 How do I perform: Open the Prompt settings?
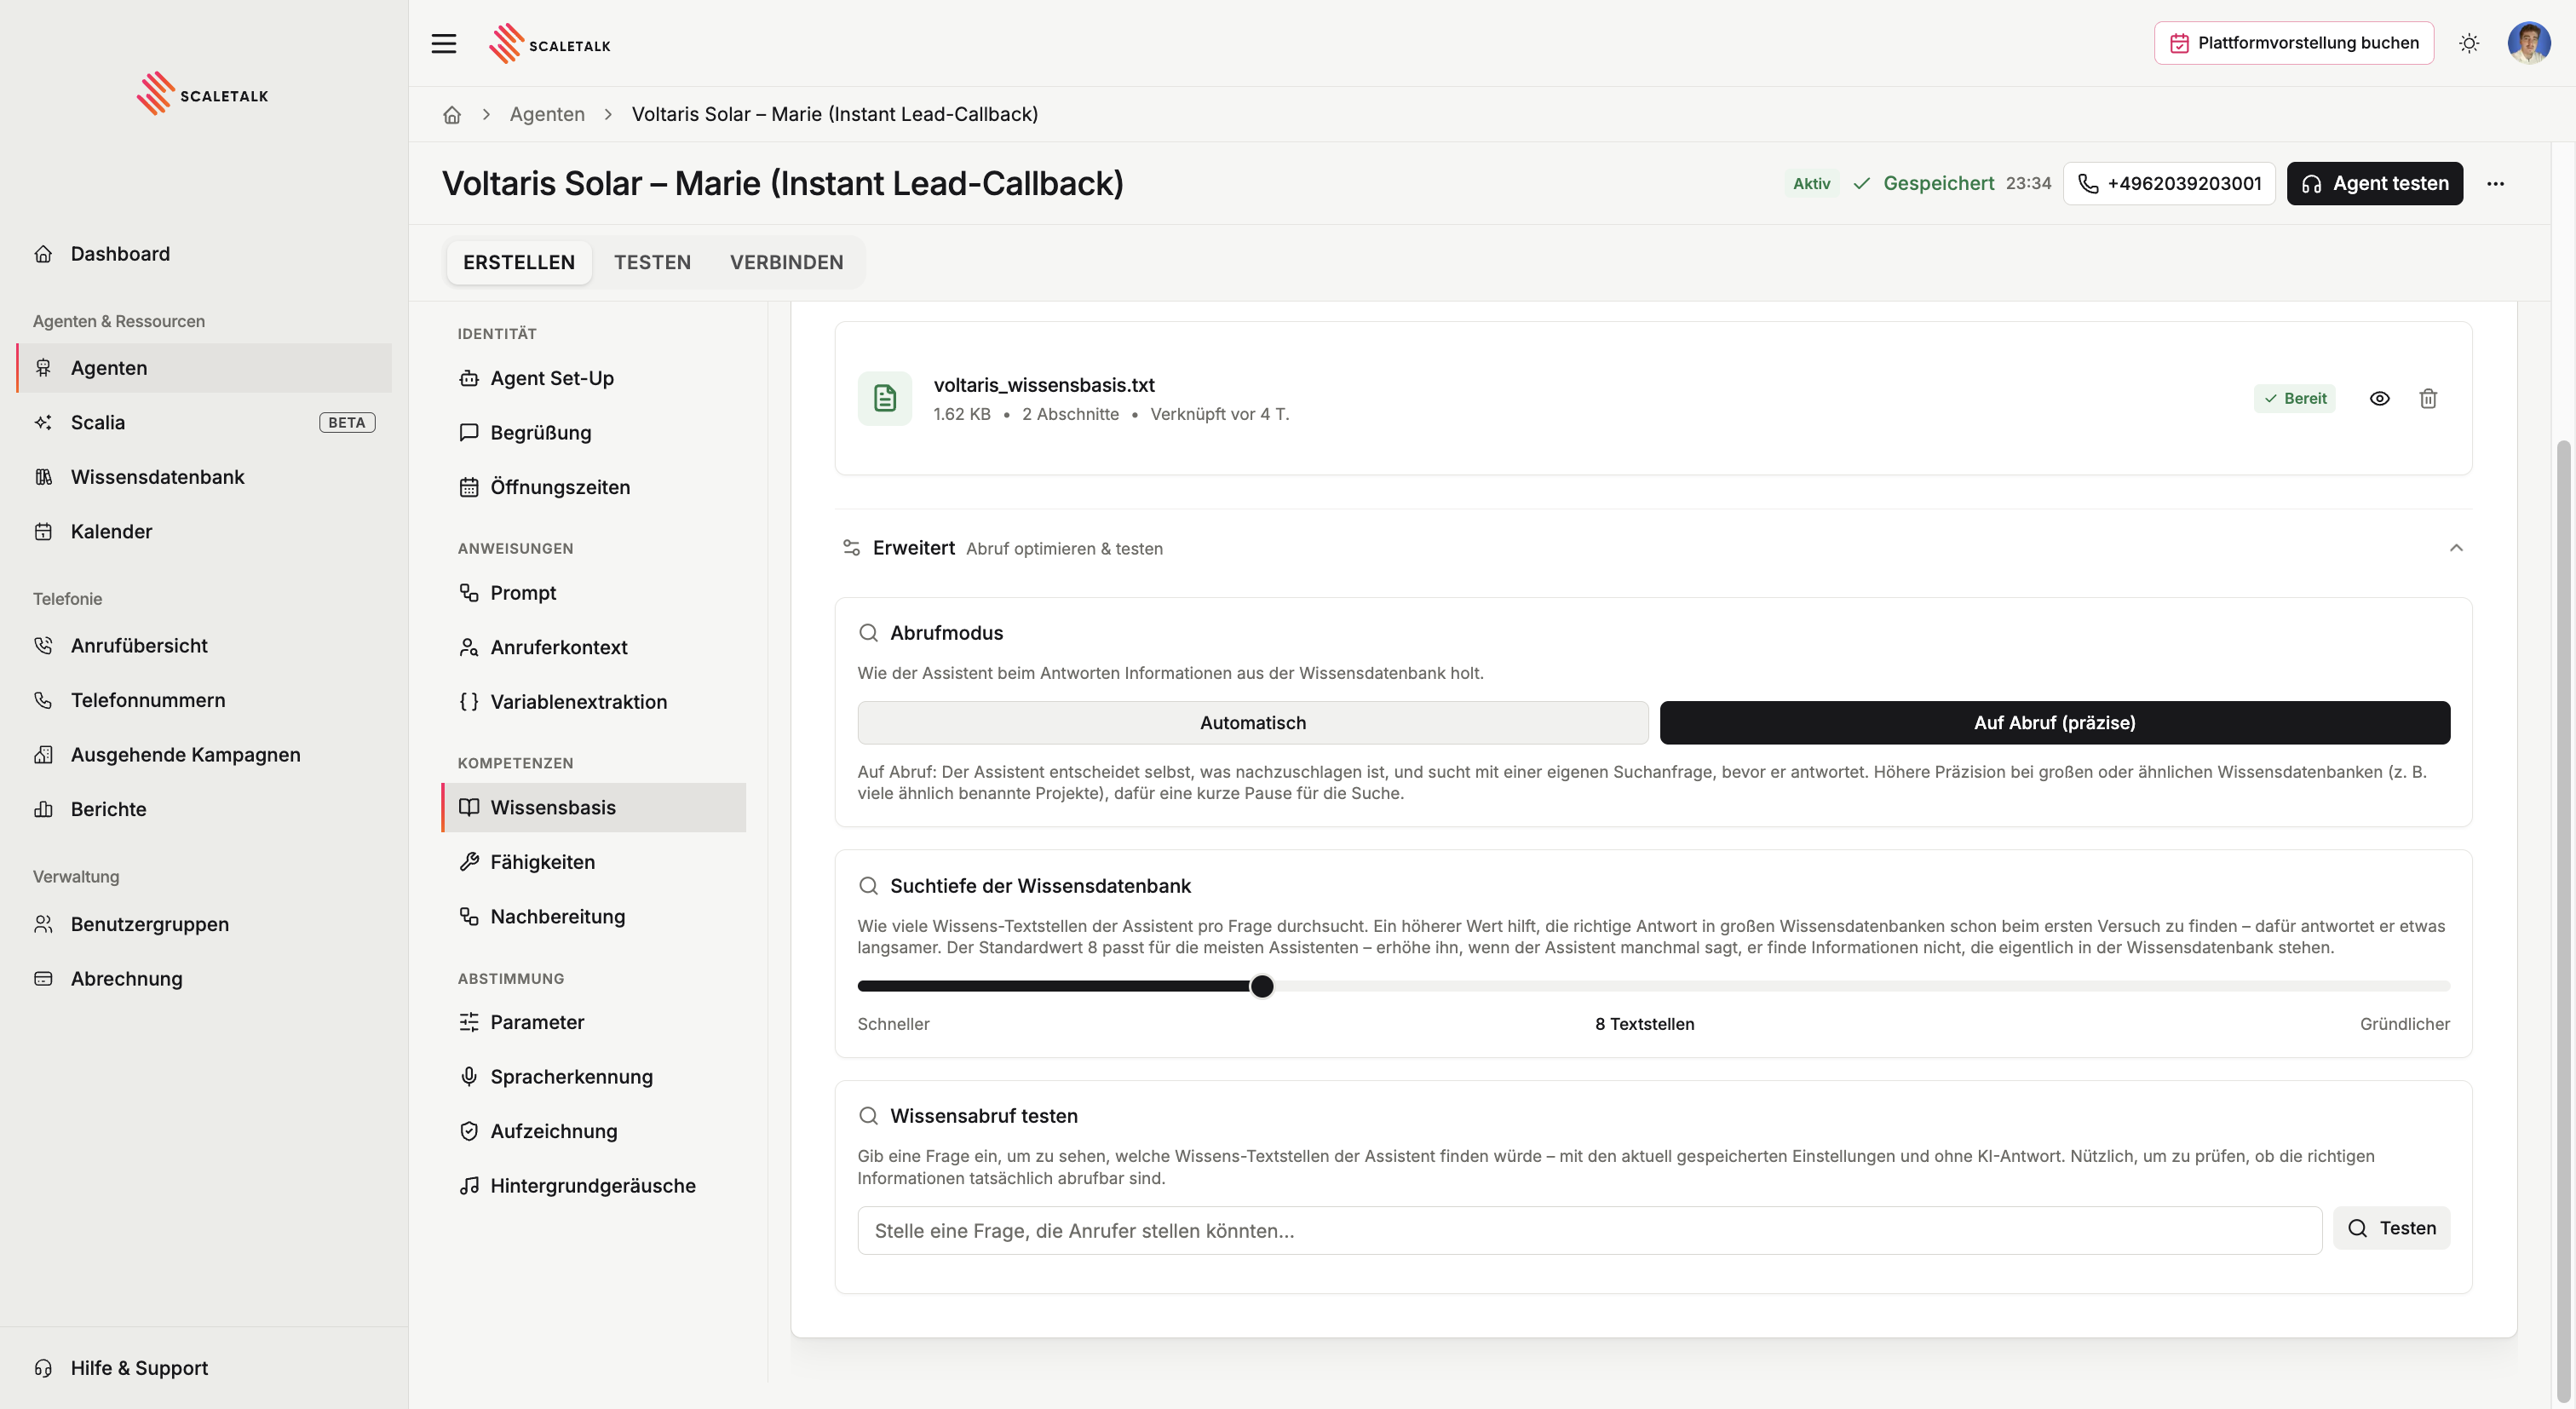point(594,593)
